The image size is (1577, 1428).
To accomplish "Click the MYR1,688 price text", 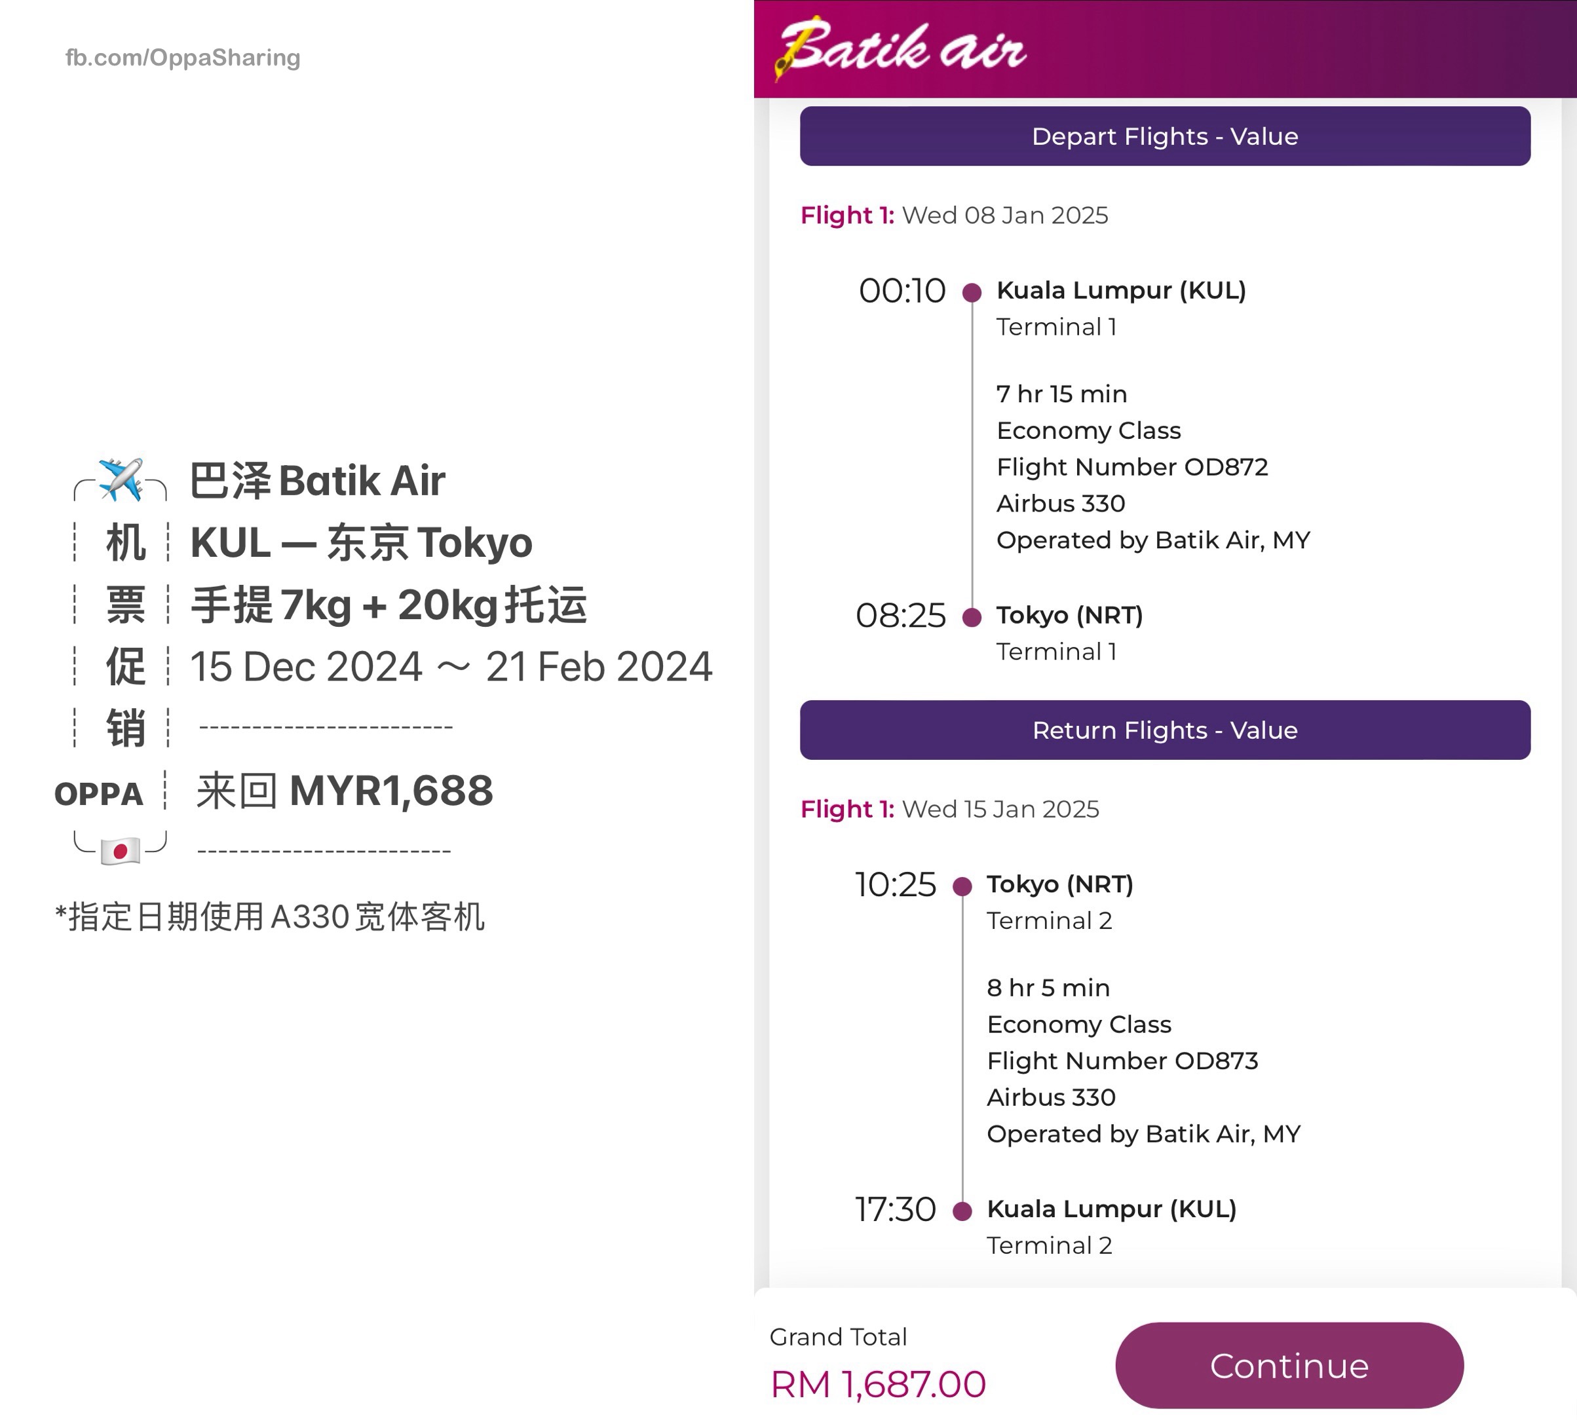I will pyautogui.click(x=391, y=791).
